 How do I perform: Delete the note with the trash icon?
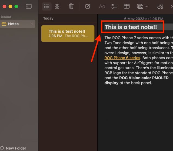pyautogui.click(x=71, y=6)
